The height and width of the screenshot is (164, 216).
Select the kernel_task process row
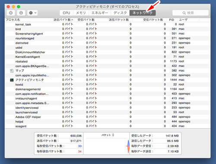tap(108, 24)
